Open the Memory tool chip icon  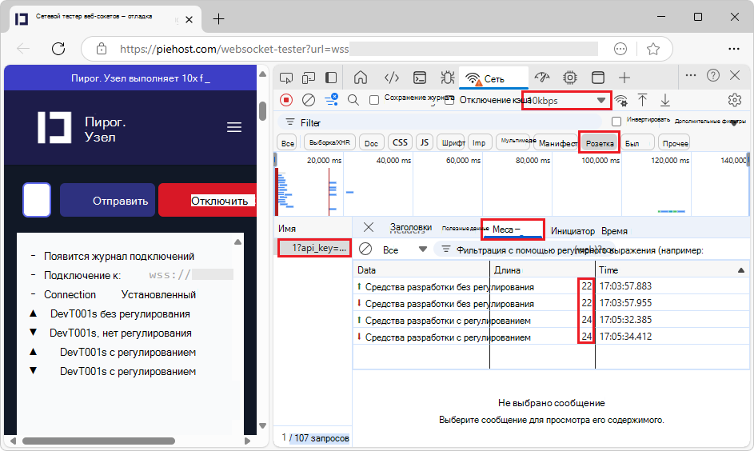coord(570,78)
